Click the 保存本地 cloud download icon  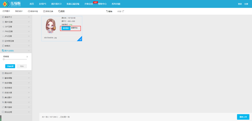(x=29, y=11)
